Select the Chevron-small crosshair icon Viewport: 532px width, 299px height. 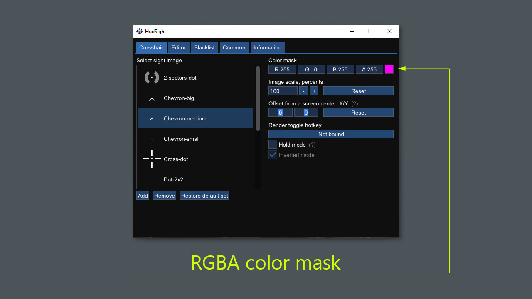(x=151, y=139)
